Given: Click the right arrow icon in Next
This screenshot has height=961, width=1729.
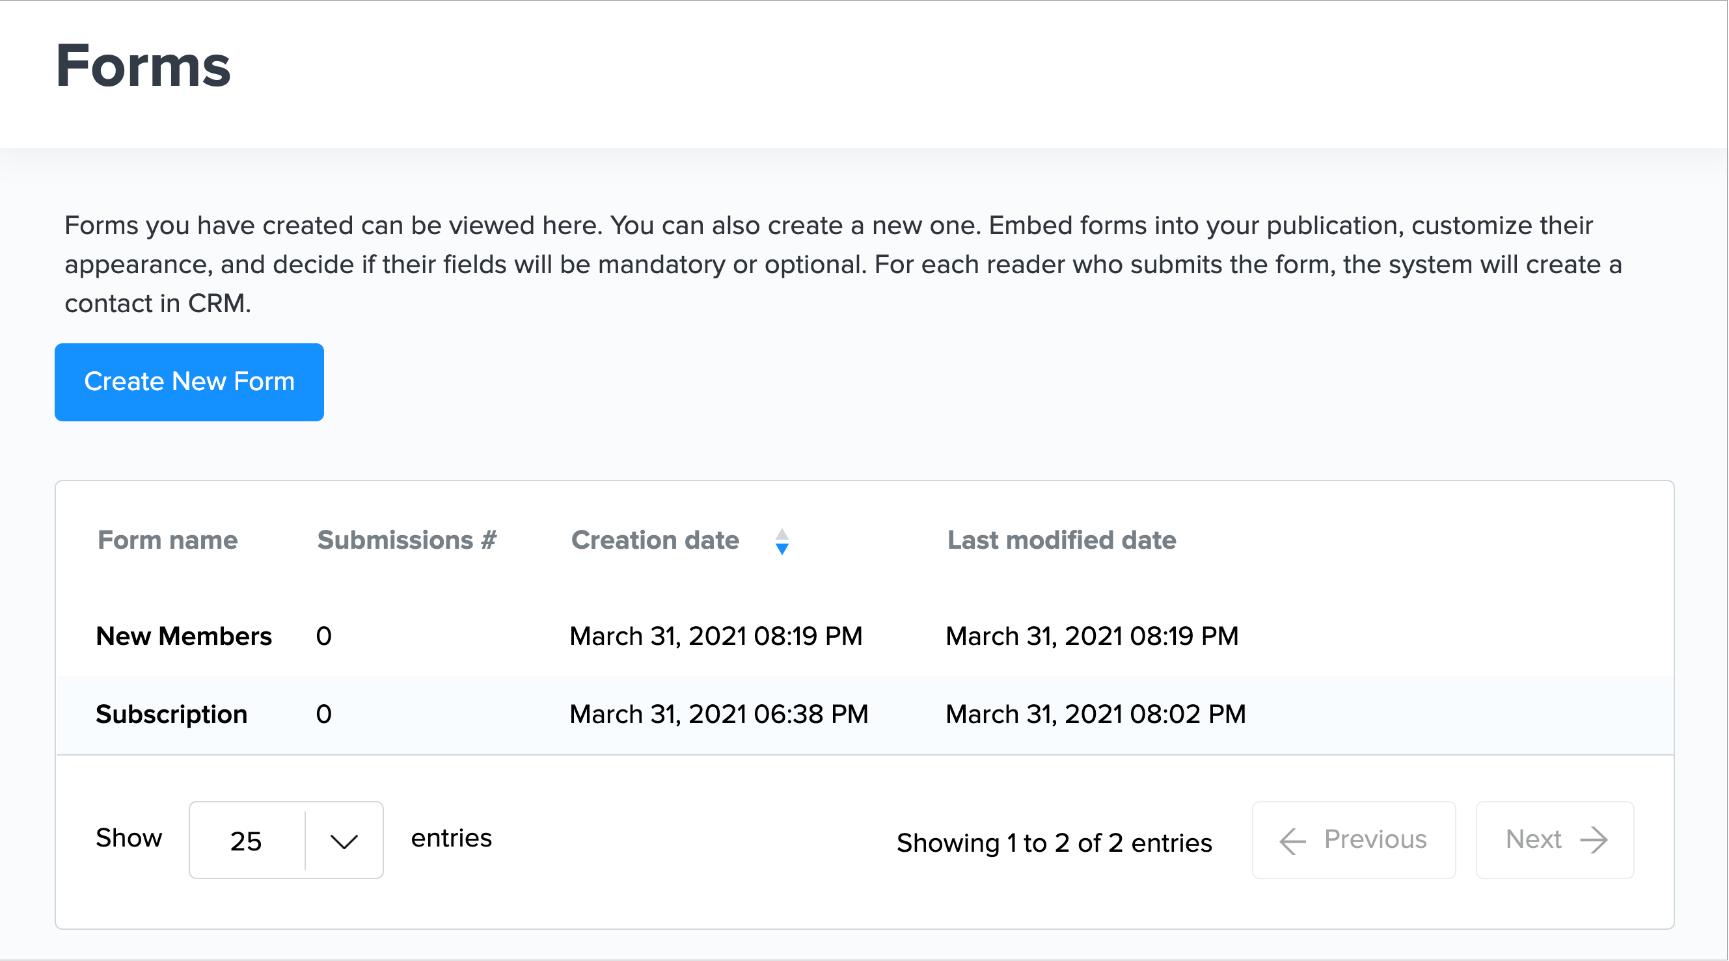Looking at the screenshot, I should click(x=1594, y=840).
